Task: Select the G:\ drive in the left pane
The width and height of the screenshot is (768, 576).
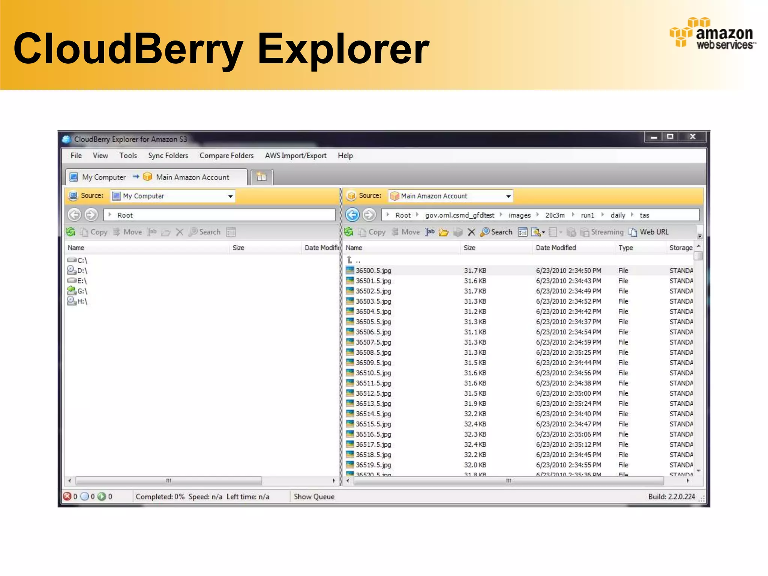Action: [77, 291]
